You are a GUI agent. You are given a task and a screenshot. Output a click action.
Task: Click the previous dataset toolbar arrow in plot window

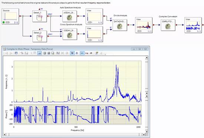click(6, 53)
